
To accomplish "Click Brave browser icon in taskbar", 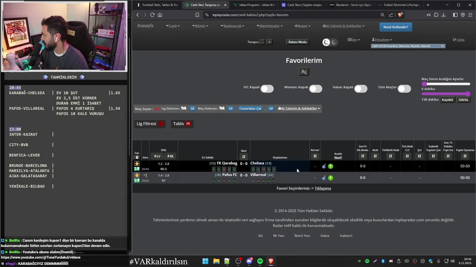I will point(271,261).
